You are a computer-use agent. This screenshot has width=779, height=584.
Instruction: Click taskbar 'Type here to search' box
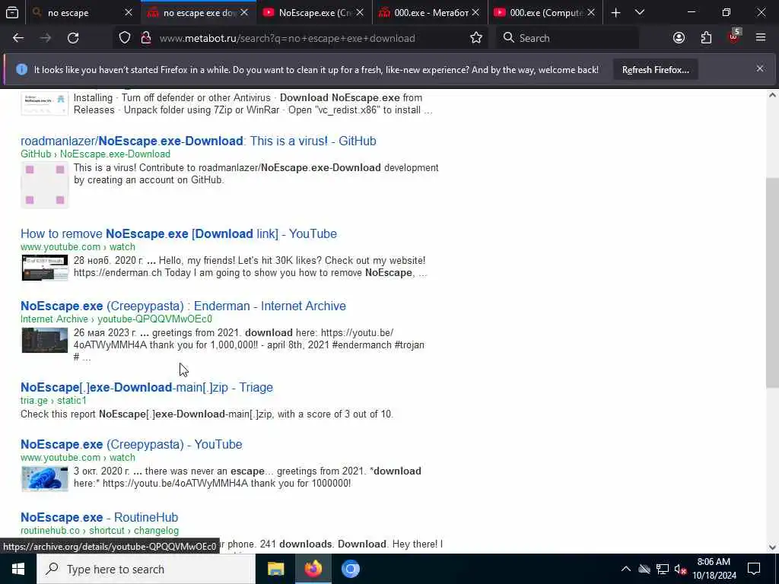click(145, 569)
